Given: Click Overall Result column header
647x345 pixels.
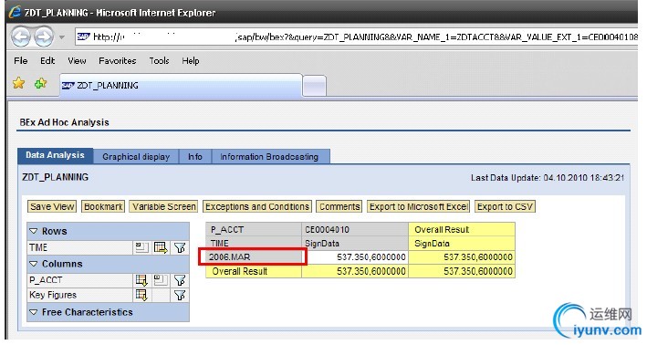Looking at the screenshot, I should click(x=462, y=229).
